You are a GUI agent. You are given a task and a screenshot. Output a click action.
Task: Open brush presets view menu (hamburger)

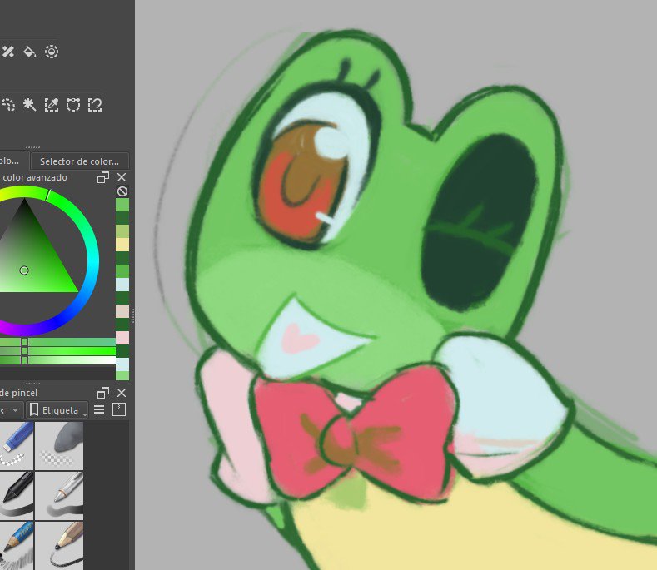click(x=99, y=409)
